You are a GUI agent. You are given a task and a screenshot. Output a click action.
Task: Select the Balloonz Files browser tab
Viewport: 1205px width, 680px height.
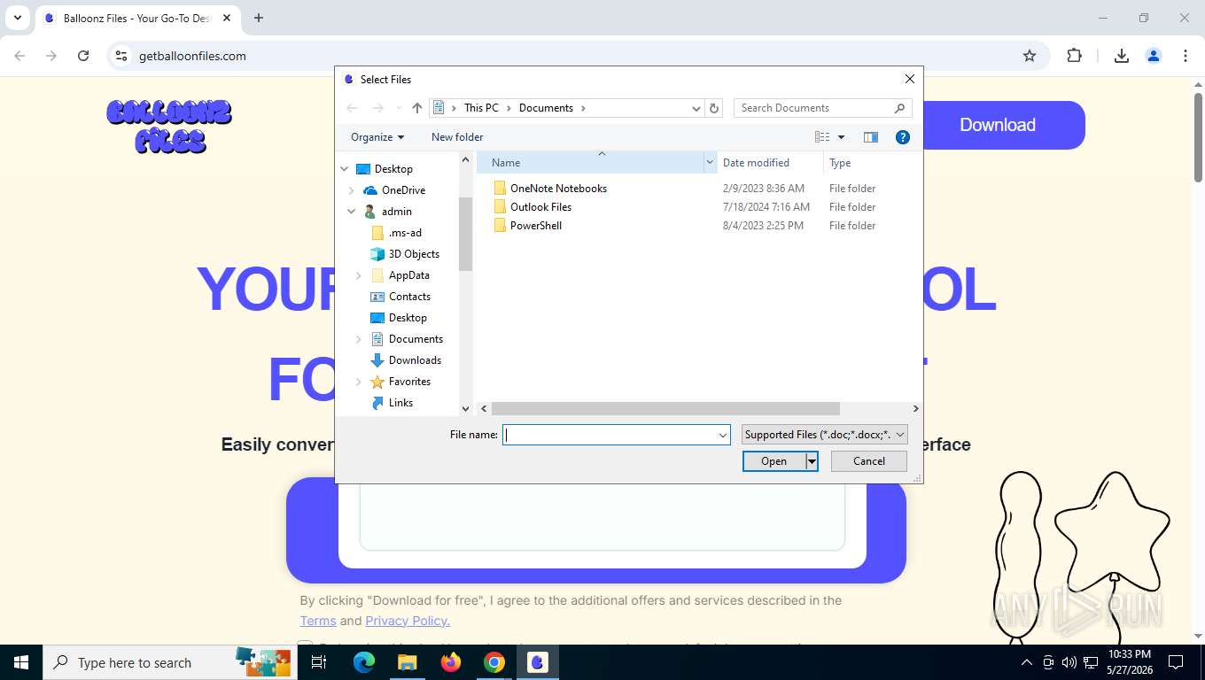(137, 18)
